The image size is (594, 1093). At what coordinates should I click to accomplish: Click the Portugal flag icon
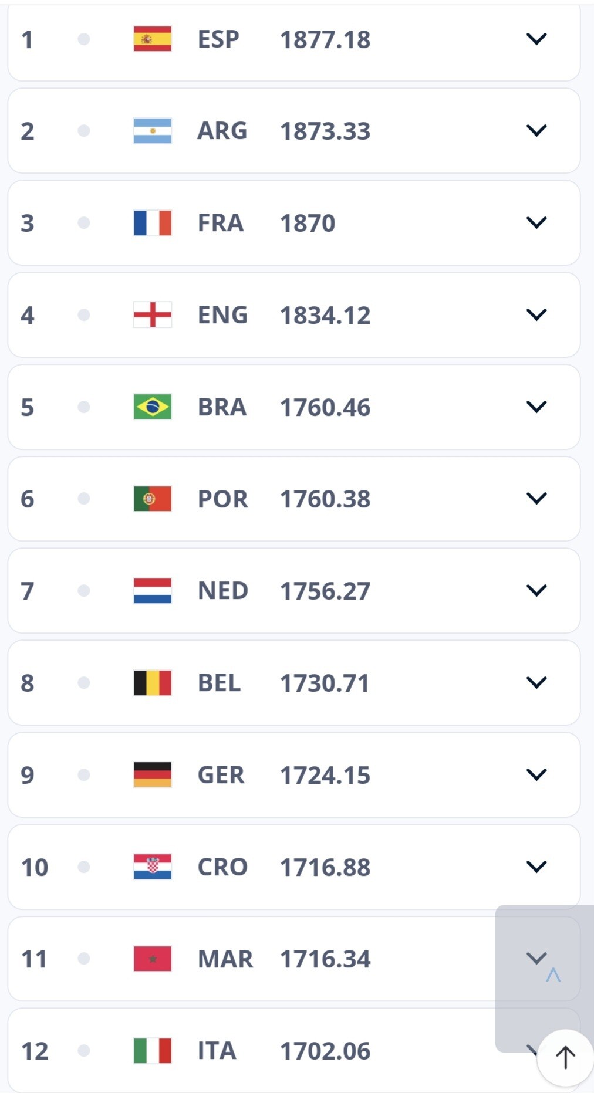152,499
